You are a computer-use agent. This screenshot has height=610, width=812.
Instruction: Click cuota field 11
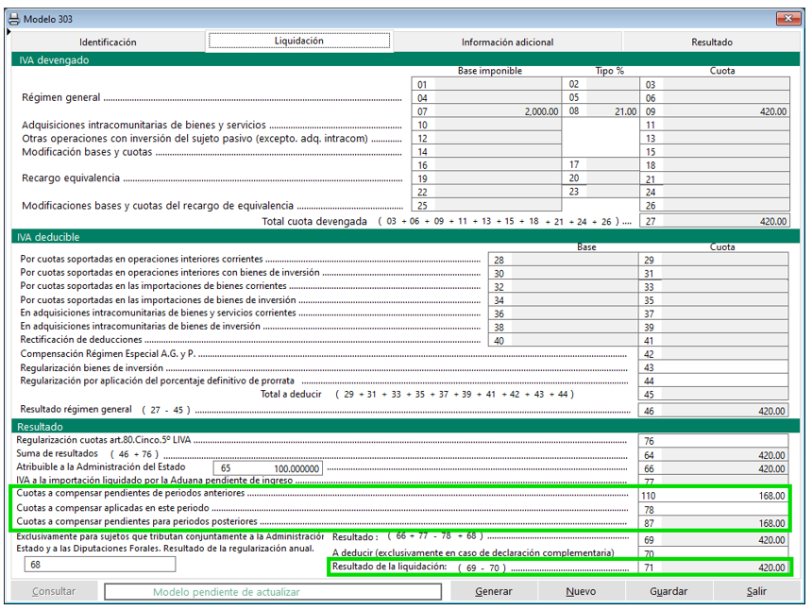click(x=715, y=125)
